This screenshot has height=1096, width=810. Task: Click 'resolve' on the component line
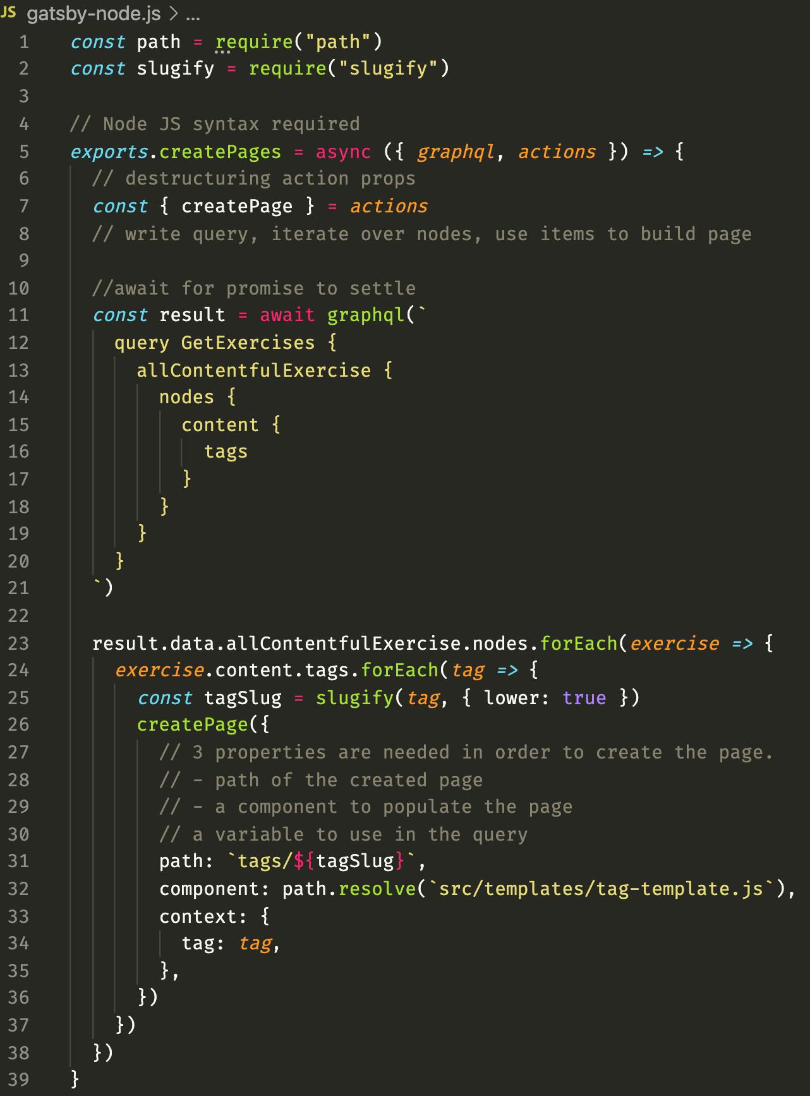point(377,889)
